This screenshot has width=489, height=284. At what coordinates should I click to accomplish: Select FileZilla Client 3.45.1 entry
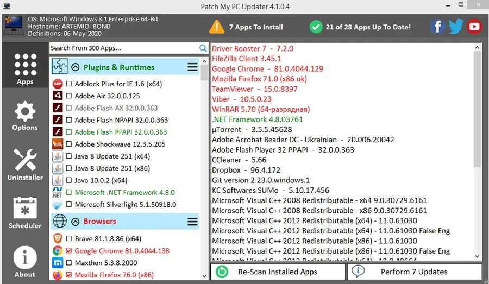click(246, 59)
